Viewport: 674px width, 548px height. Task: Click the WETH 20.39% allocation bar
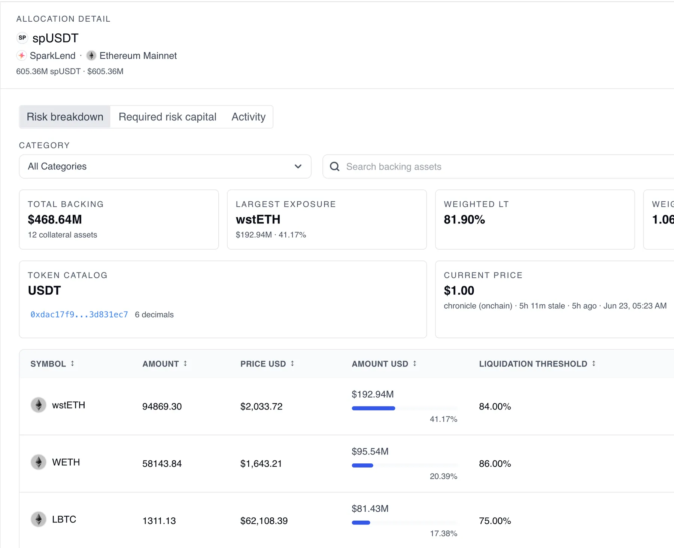click(404, 466)
